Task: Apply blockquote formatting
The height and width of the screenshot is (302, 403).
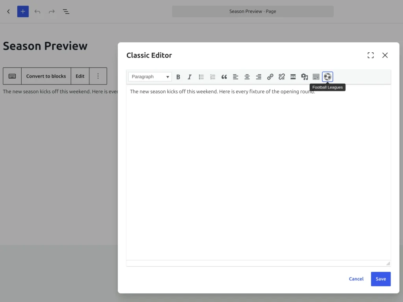Action: pyautogui.click(x=224, y=77)
